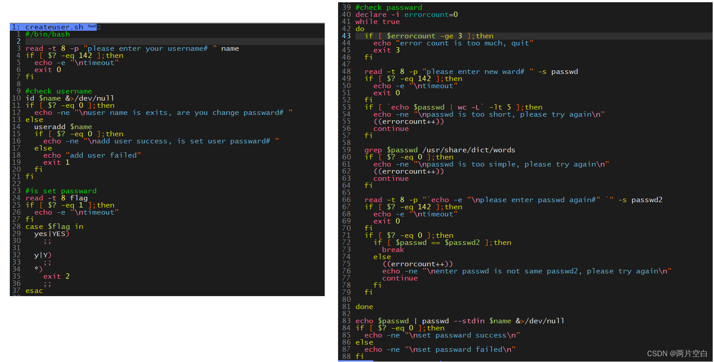Screen dimensions: 714x362
Task: Click the line ending with '-s passwd2'
Action: click(x=514, y=200)
